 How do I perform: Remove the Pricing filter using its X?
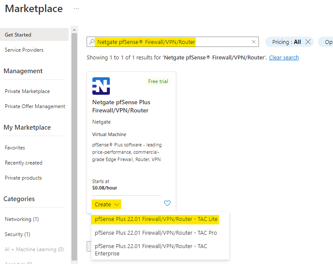coord(308,42)
